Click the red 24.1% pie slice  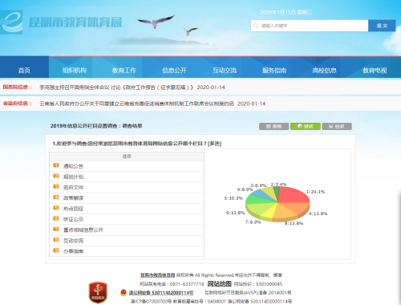pyautogui.click(x=293, y=195)
